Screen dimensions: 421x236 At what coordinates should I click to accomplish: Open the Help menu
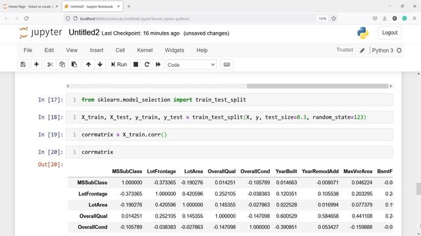202,50
